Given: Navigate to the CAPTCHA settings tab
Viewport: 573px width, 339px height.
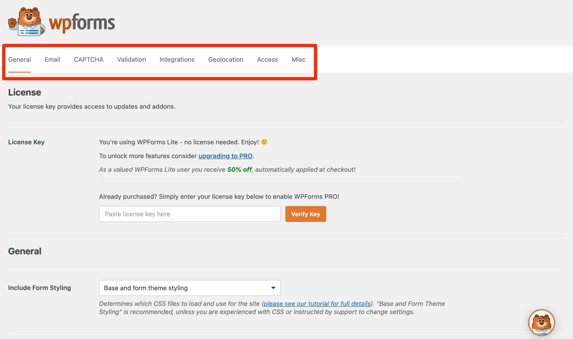Looking at the screenshot, I should [88, 59].
